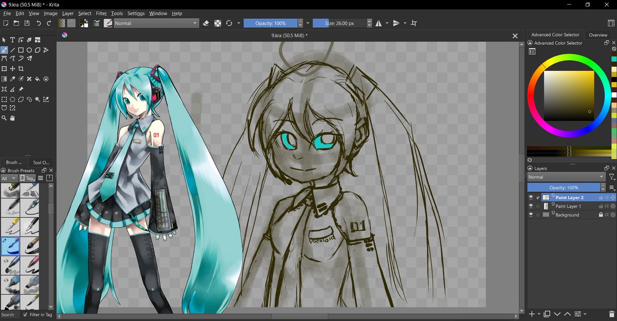
Task: Close the 9.kra document tab
Action: 515,36
